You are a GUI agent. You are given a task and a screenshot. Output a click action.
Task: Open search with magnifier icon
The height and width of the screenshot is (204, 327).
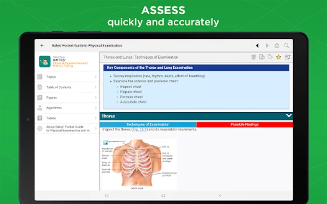pos(287,45)
